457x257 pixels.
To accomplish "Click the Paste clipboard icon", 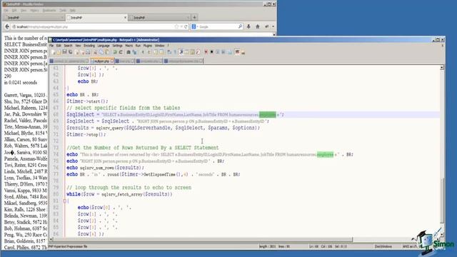I will point(107,52).
